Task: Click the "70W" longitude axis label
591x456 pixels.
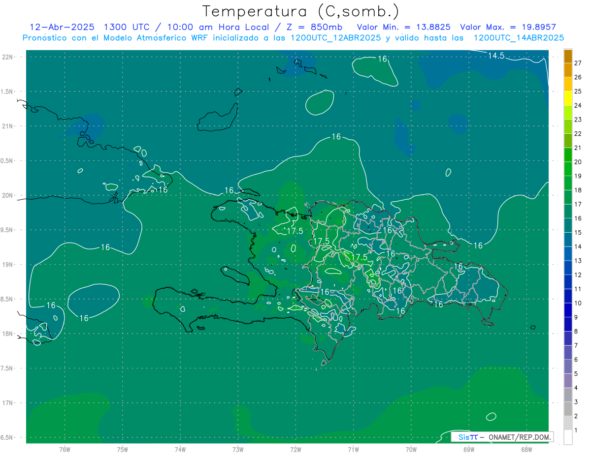Action: click(x=411, y=449)
